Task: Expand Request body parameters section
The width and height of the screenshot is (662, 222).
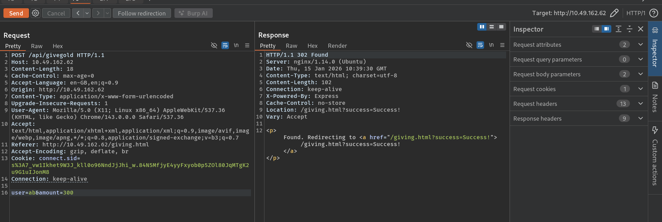Action: click(640, 74)
